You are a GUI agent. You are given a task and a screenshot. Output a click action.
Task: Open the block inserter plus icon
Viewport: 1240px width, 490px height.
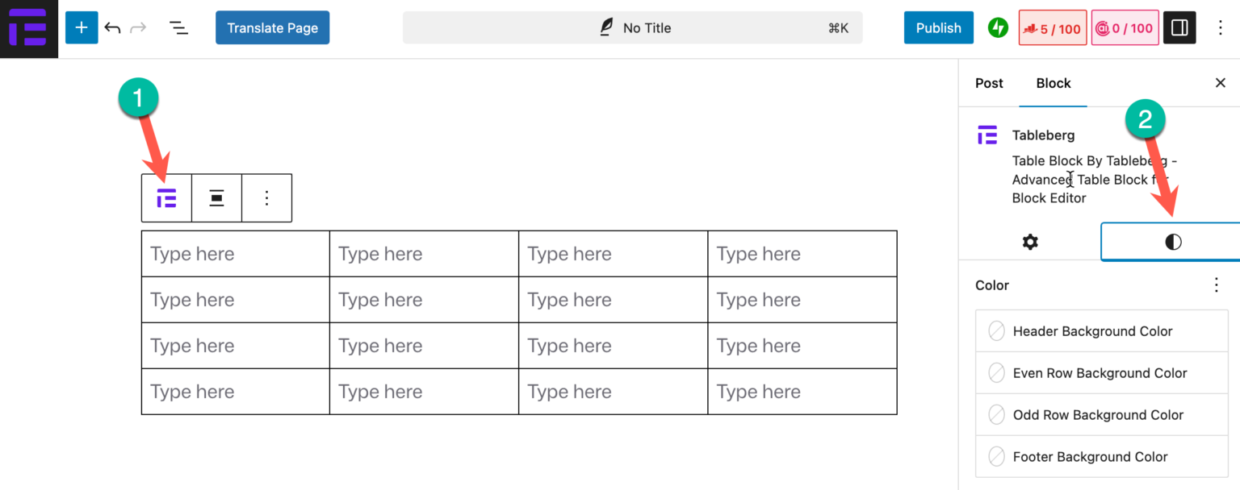81,27
